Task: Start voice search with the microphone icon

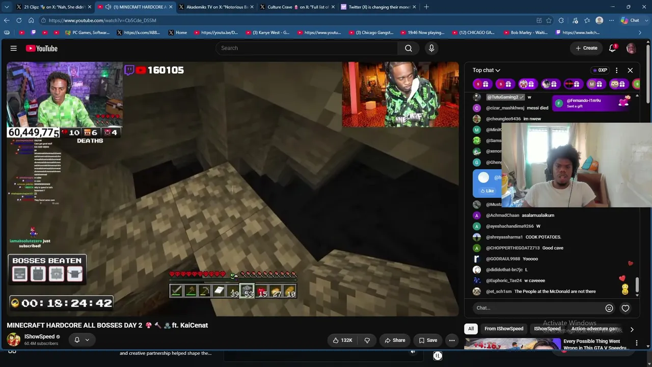Action: (431, 48)
